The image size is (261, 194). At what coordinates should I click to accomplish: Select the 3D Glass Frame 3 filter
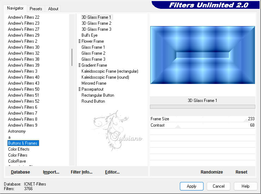tap(96, 29)
